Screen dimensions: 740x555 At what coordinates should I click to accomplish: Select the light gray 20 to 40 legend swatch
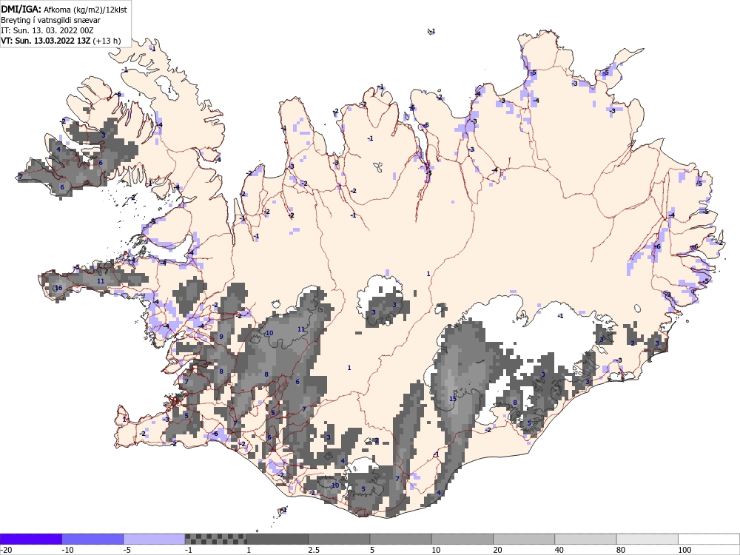pyautogui.click(x=524, y=539)
